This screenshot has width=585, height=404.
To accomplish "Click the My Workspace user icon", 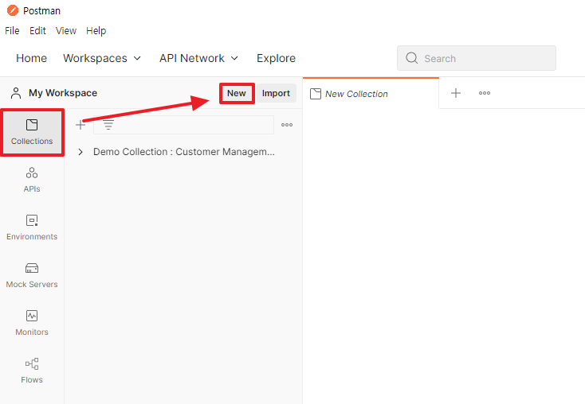I will pos(16,93).
